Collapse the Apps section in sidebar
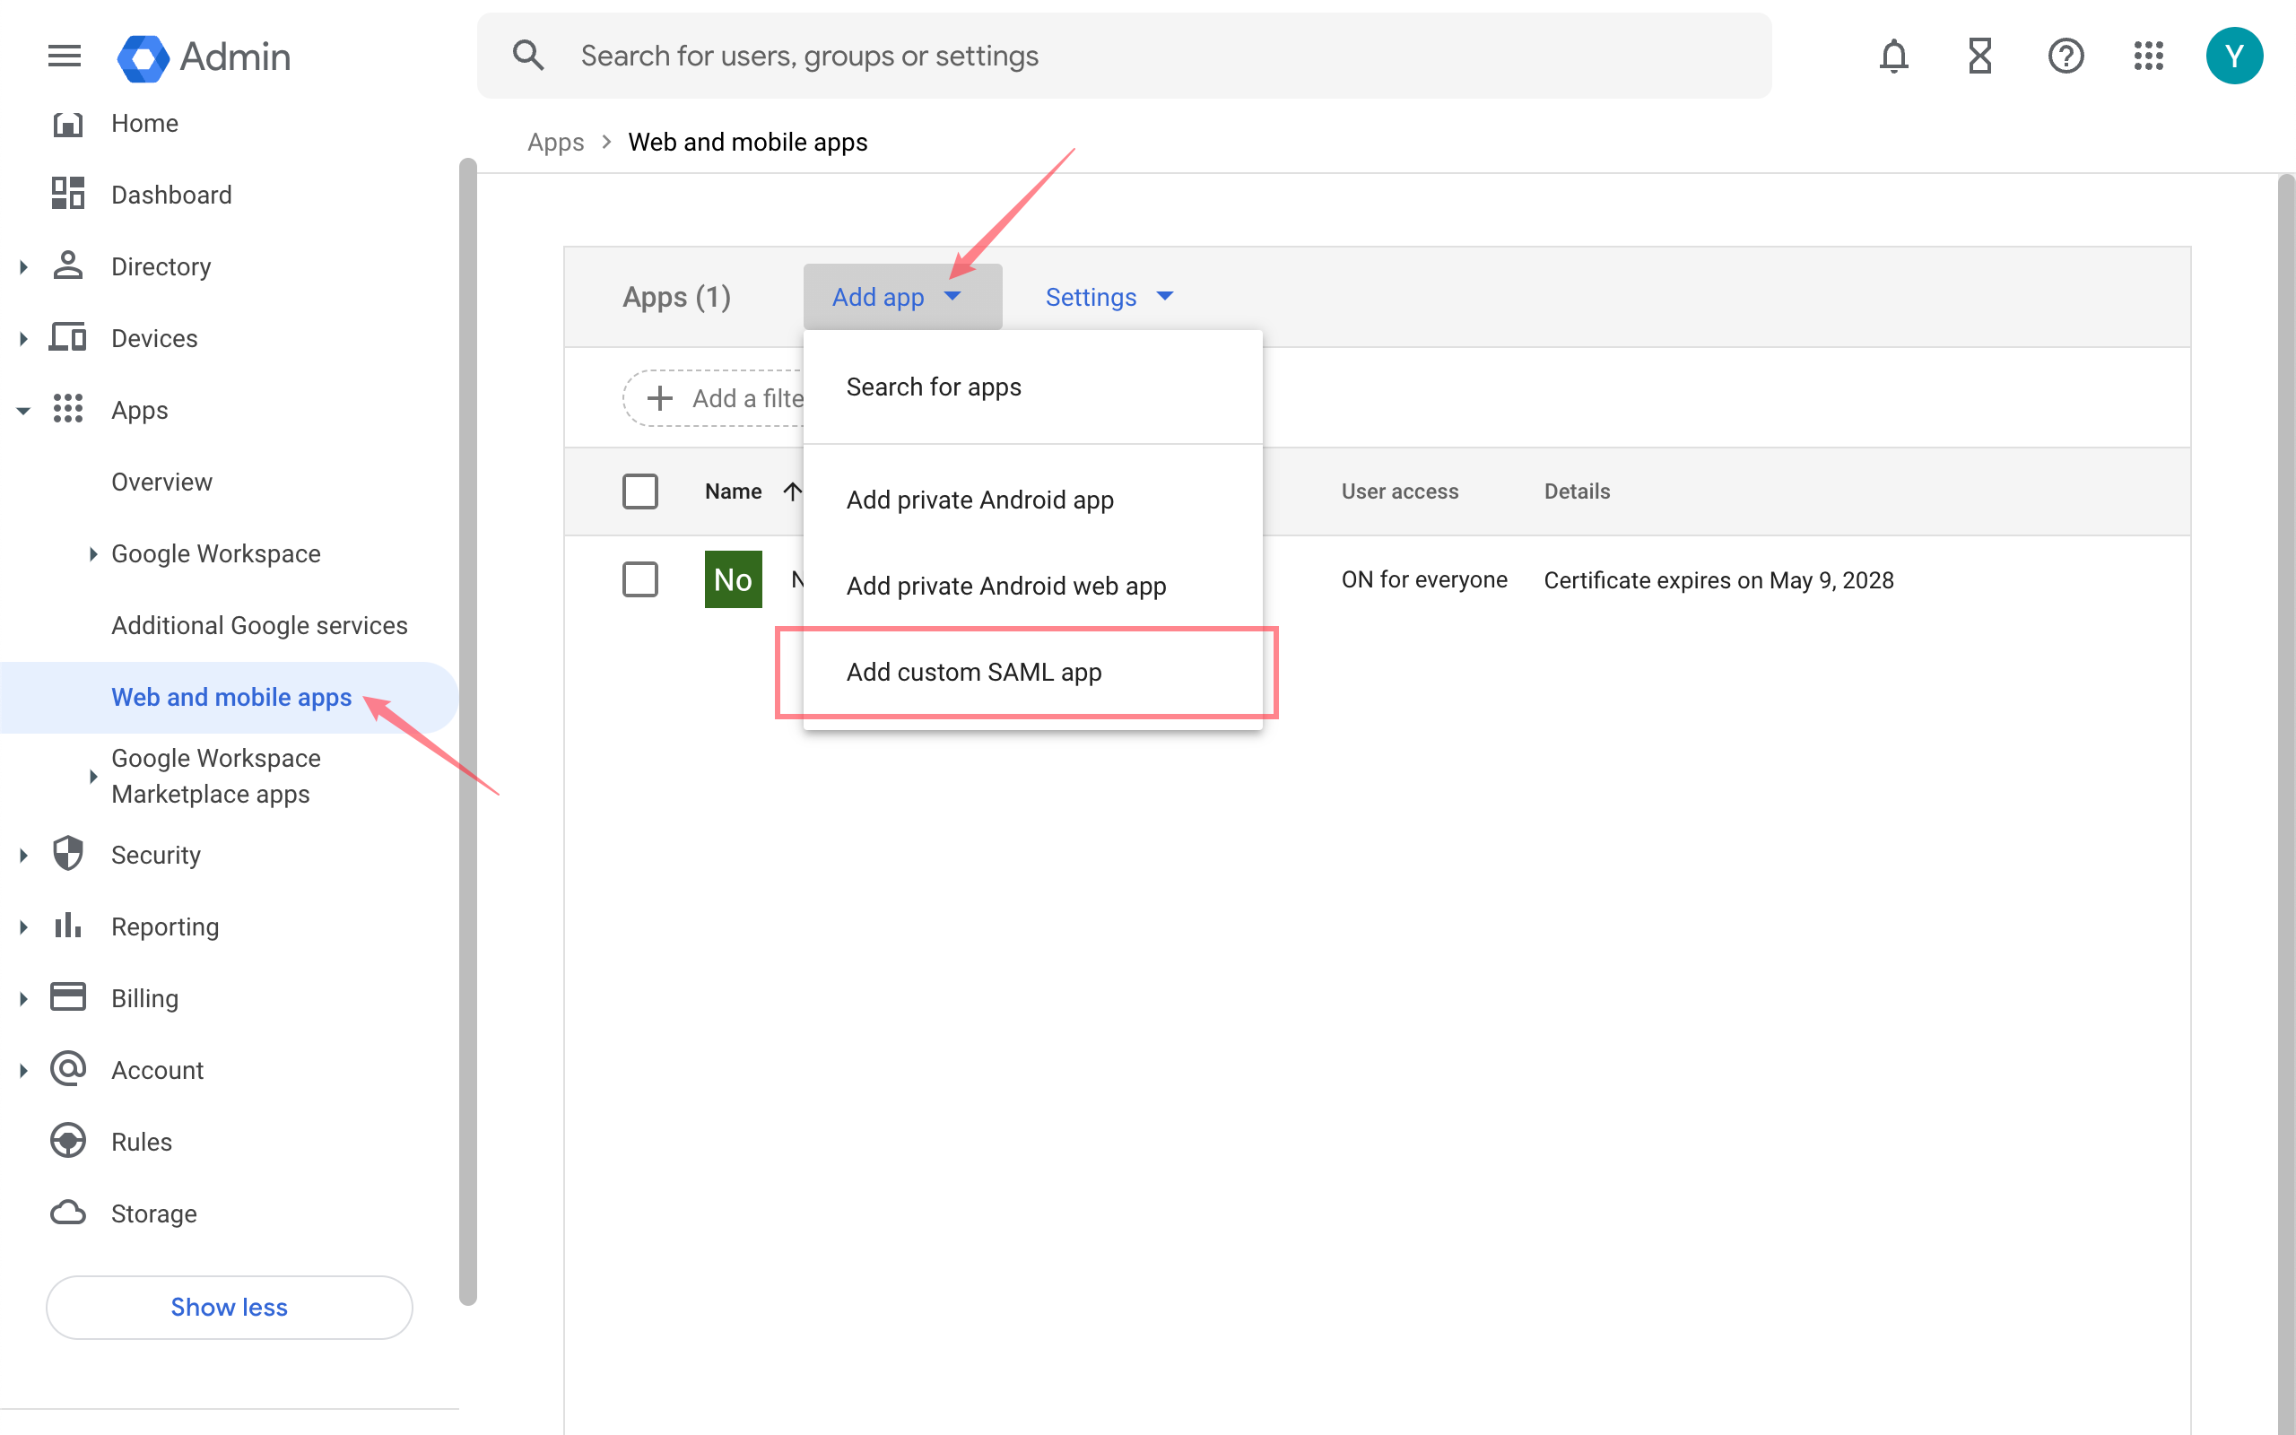 pyautogui.click(x=23, y=410)
